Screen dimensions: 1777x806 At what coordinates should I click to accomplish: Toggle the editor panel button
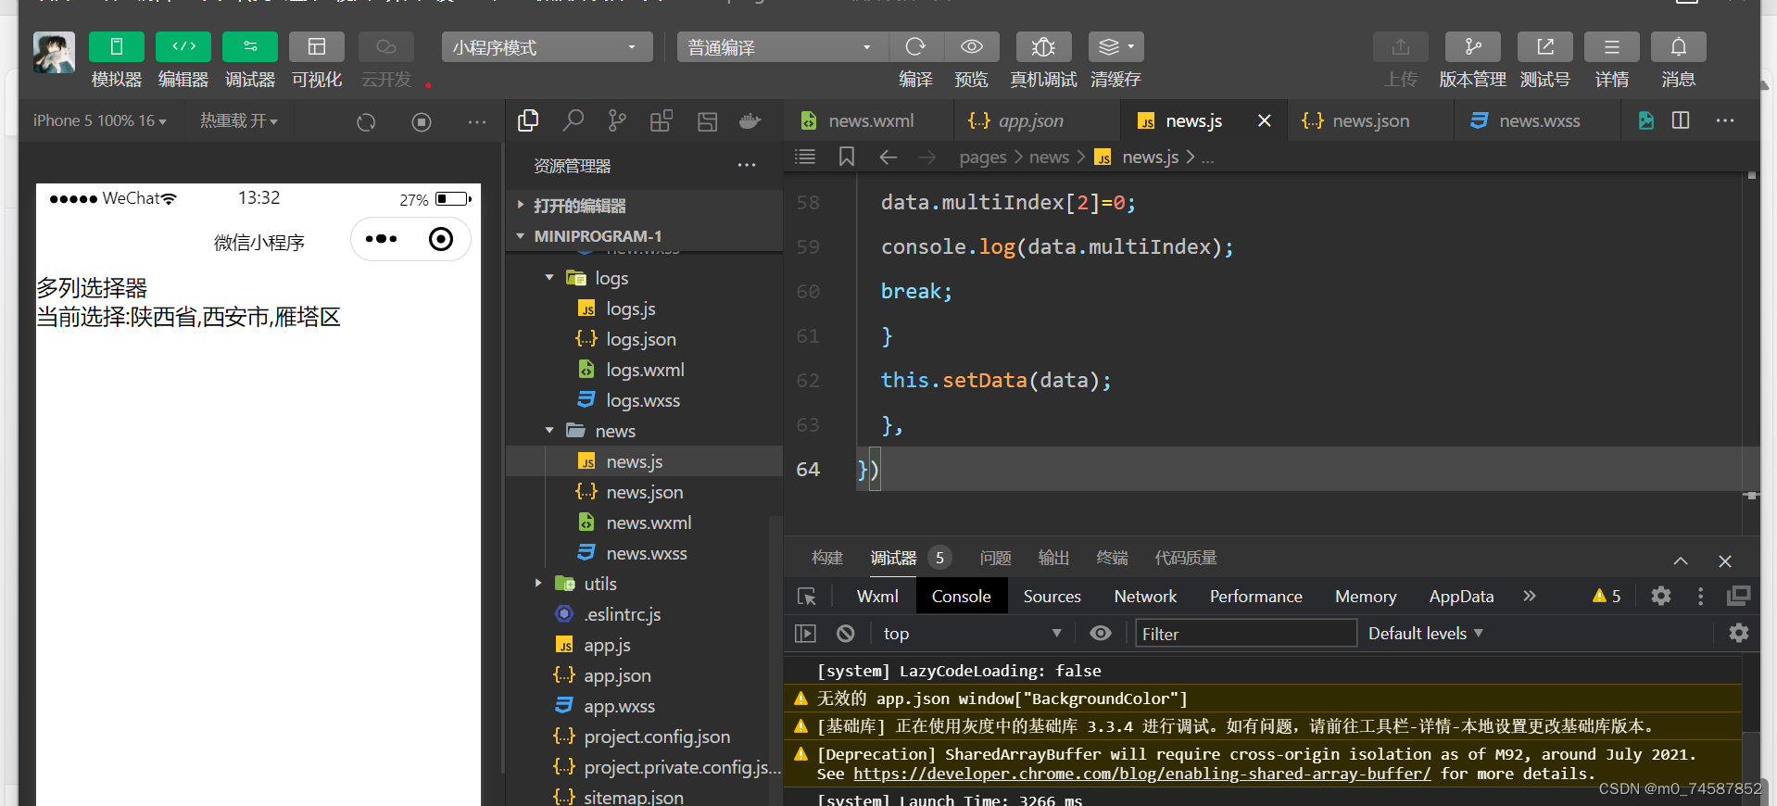click(x=183, y=46)
